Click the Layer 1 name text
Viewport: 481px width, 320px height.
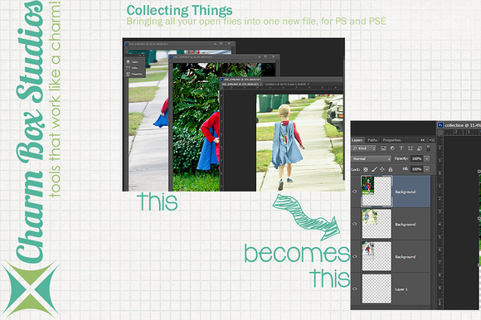[x=401, y=289]
